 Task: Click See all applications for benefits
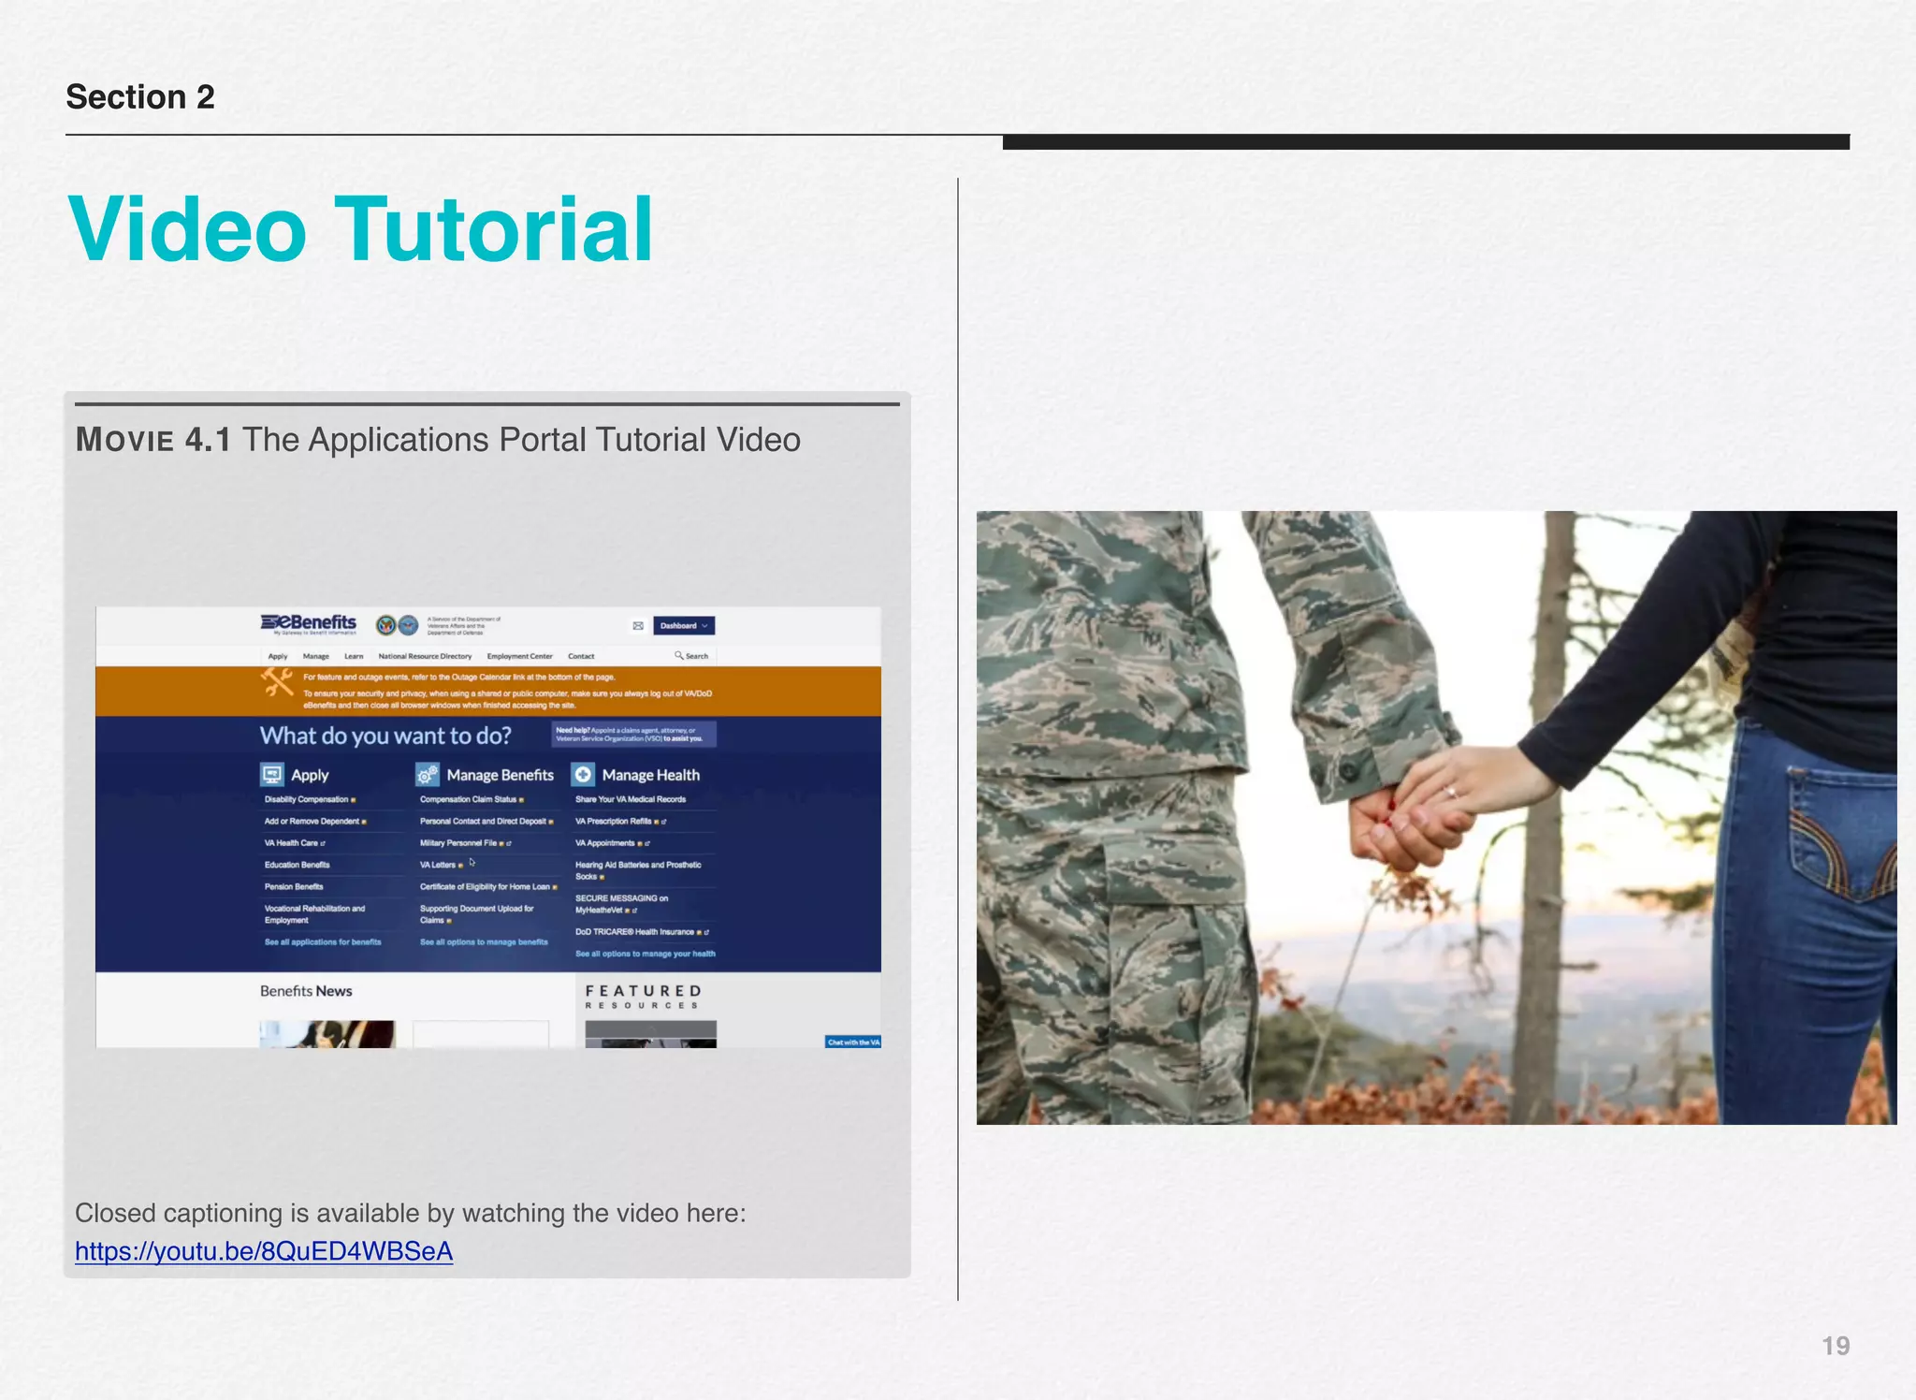pos(323,942)
